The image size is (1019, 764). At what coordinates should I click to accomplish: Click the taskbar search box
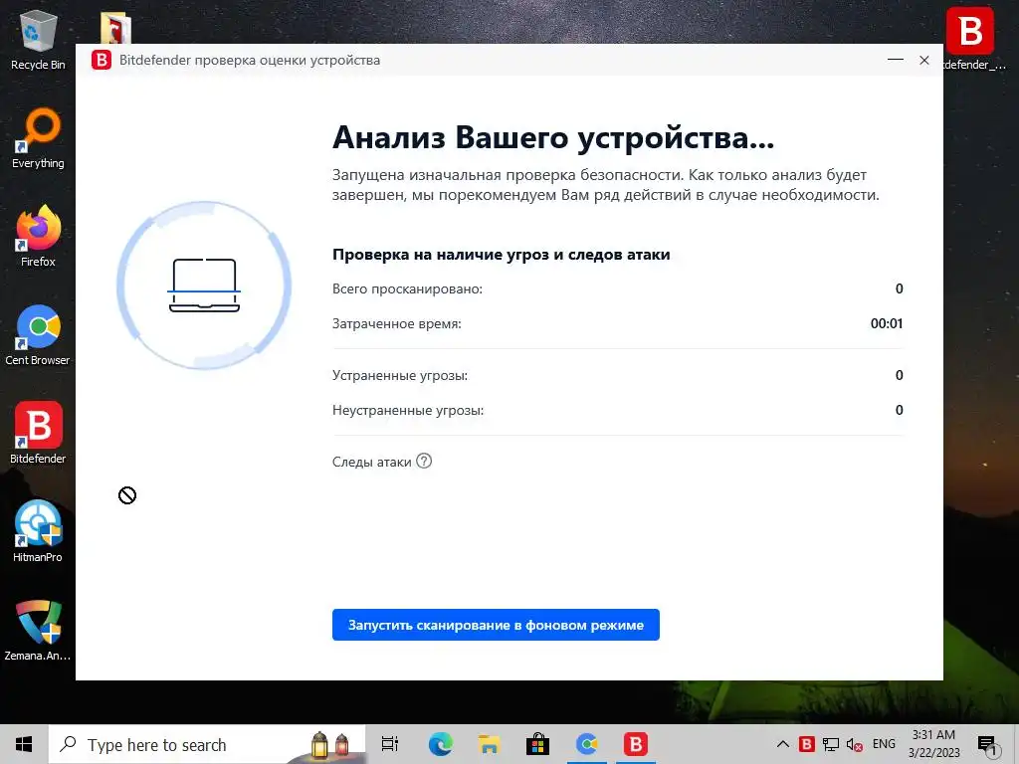207,744
